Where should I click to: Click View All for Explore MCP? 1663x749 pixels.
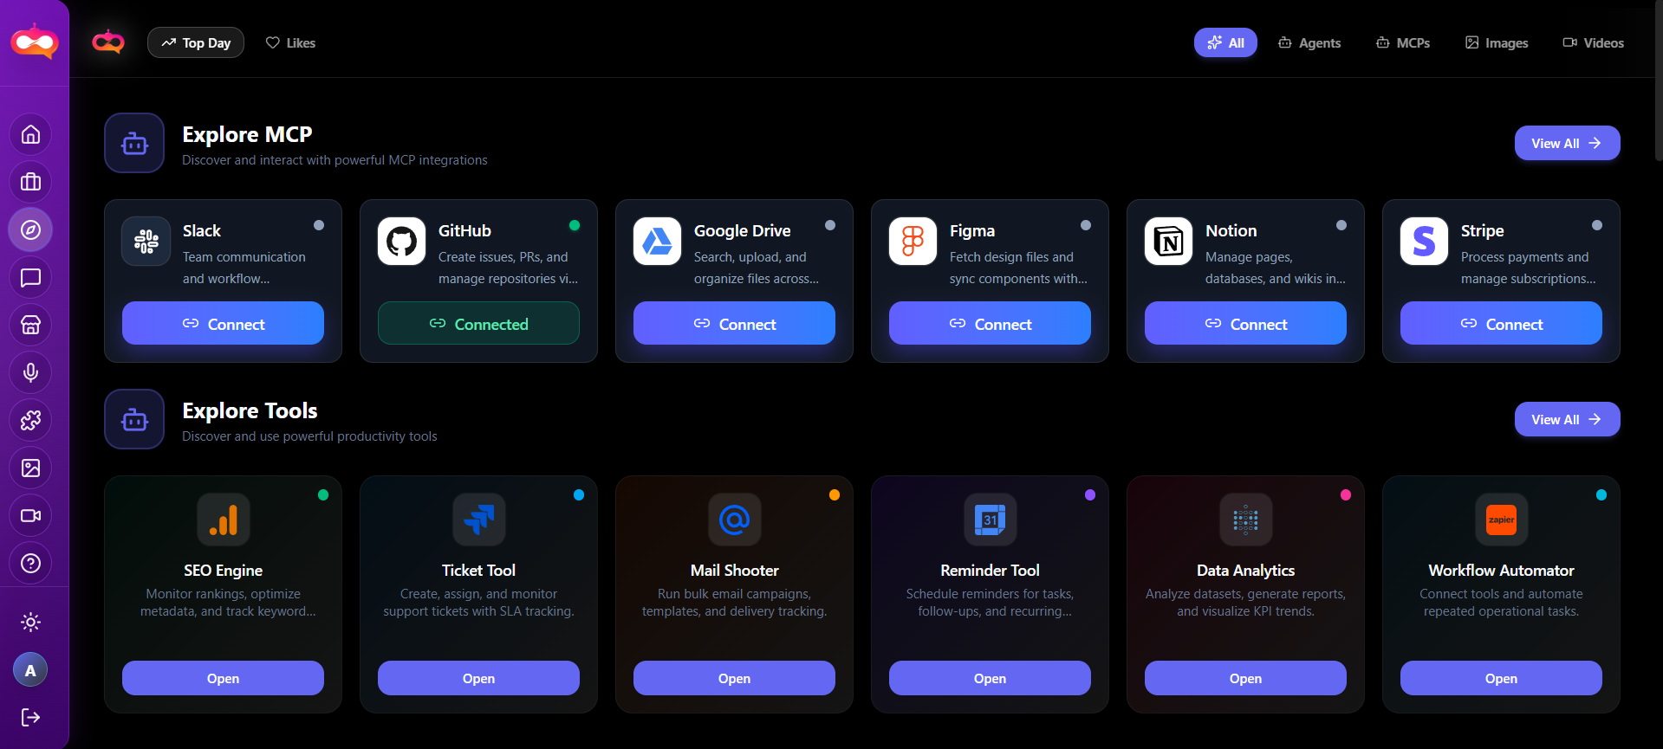click(1567, 143)
